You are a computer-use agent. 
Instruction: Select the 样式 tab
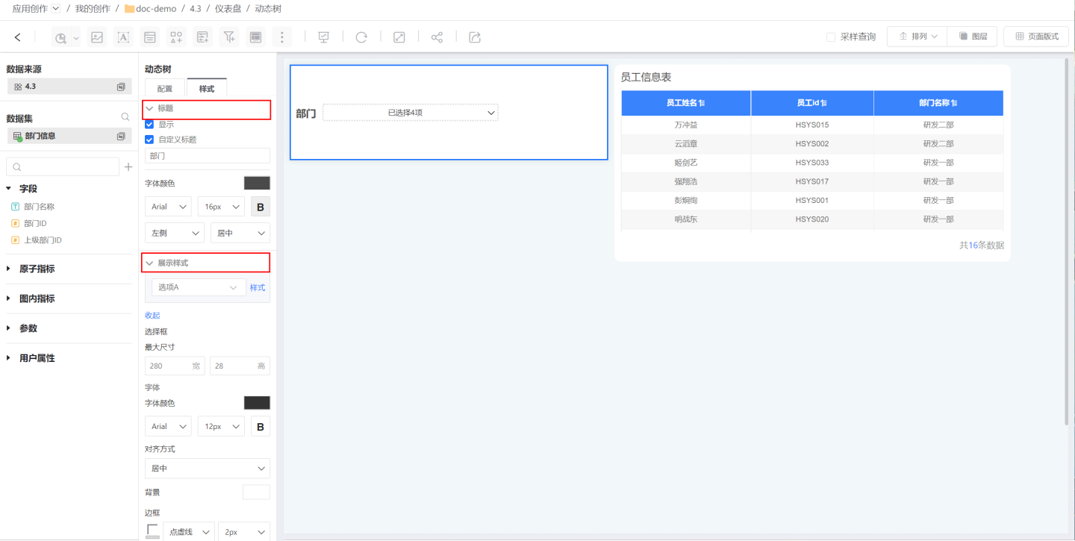[206, 89]
